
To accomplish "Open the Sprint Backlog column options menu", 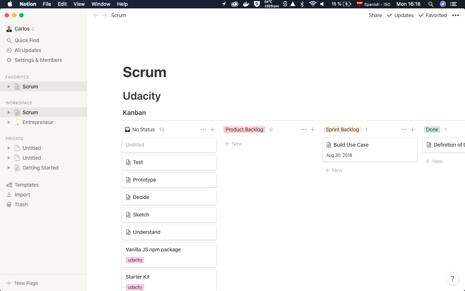I will coord(404,129).
